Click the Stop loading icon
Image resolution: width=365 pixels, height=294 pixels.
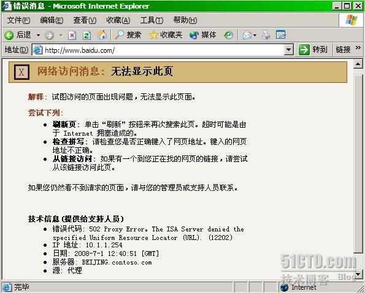point(72,36)
